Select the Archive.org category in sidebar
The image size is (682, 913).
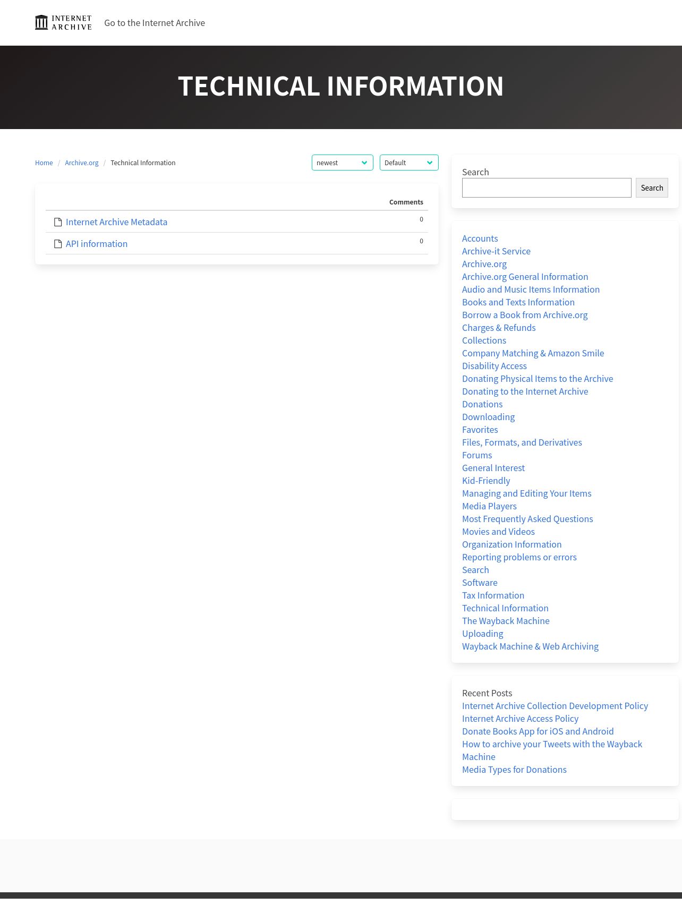tap(484, 264)
